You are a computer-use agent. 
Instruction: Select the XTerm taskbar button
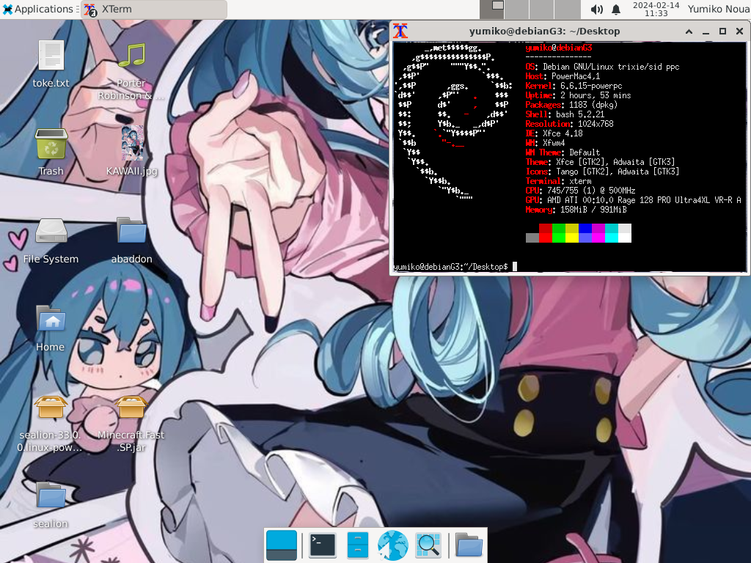point(154,9)
